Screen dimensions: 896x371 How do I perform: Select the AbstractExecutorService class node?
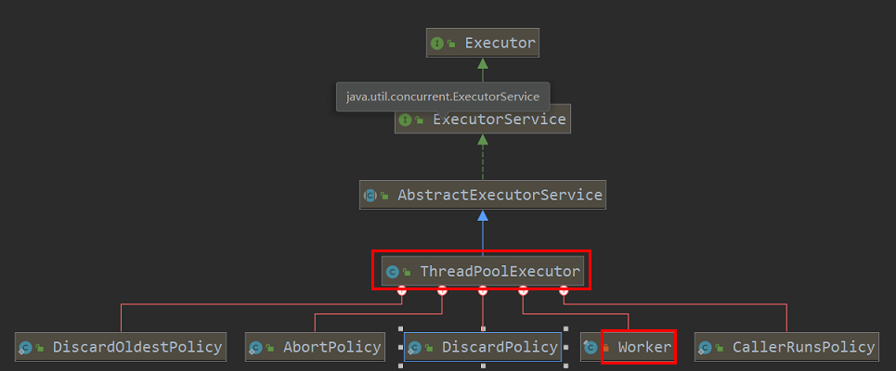pos(483,195)
